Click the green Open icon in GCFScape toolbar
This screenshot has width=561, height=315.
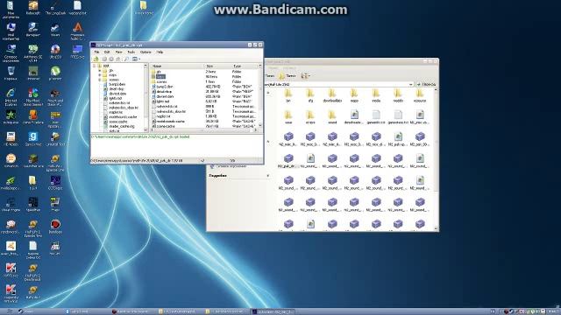tap(96, 59)
